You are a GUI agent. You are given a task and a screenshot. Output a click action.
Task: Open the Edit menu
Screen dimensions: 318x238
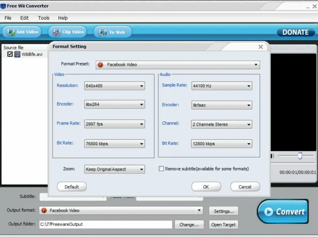(x=25, y=18)
